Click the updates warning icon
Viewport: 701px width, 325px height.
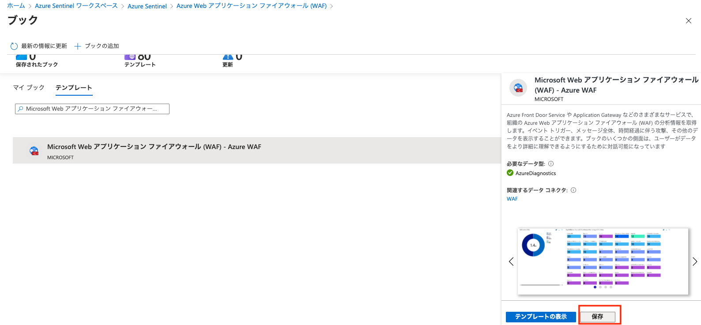click(228, 56)
